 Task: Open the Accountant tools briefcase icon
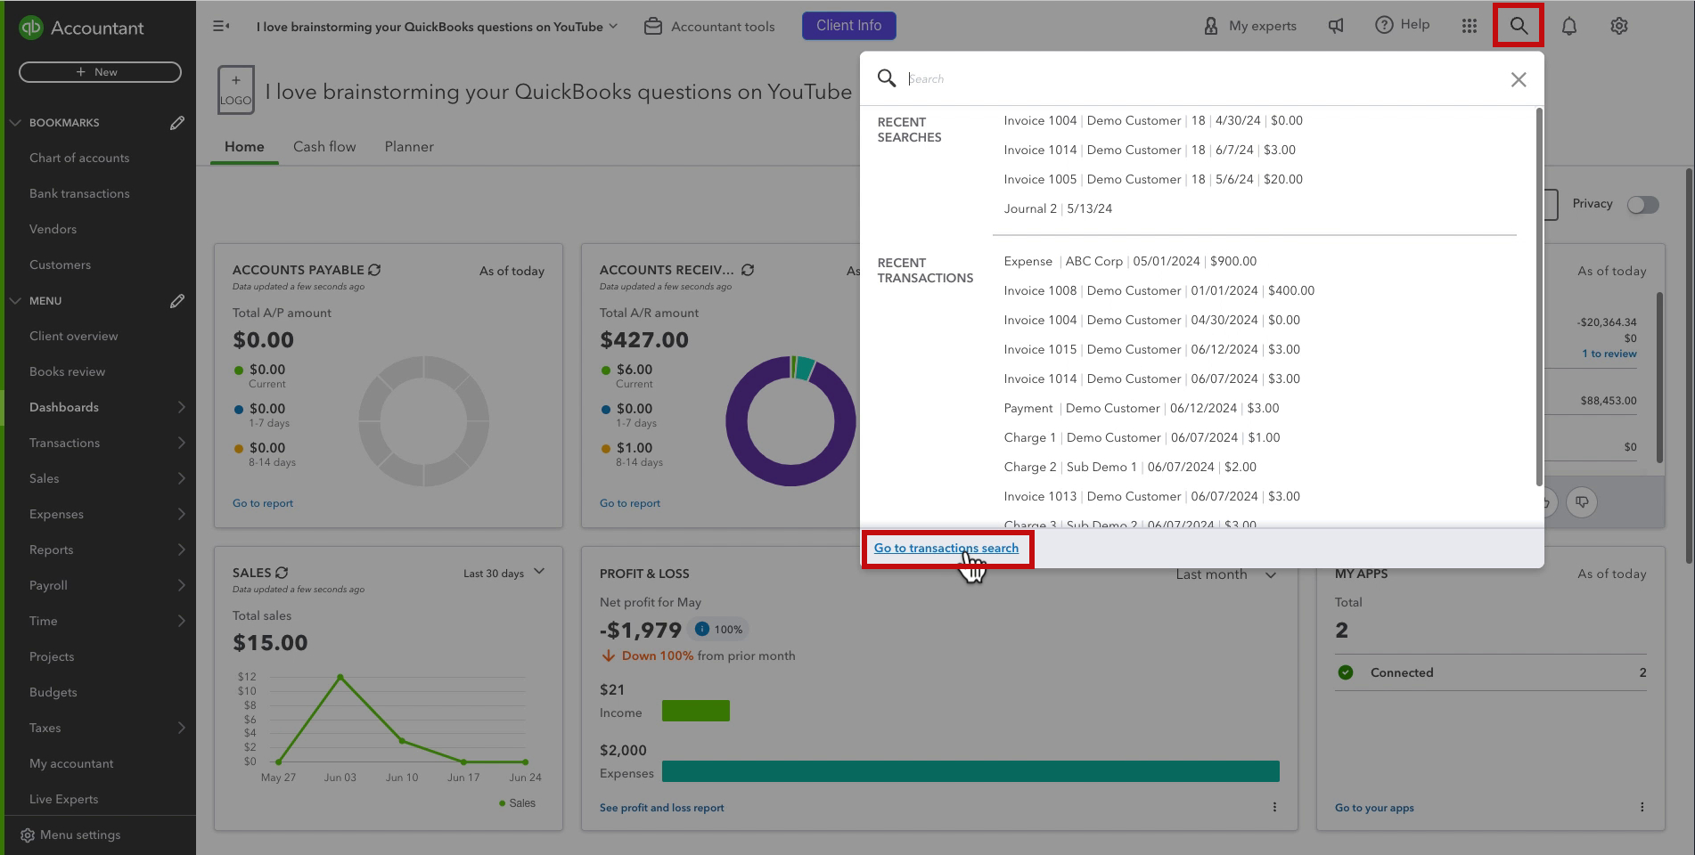(x=653, y=27)
